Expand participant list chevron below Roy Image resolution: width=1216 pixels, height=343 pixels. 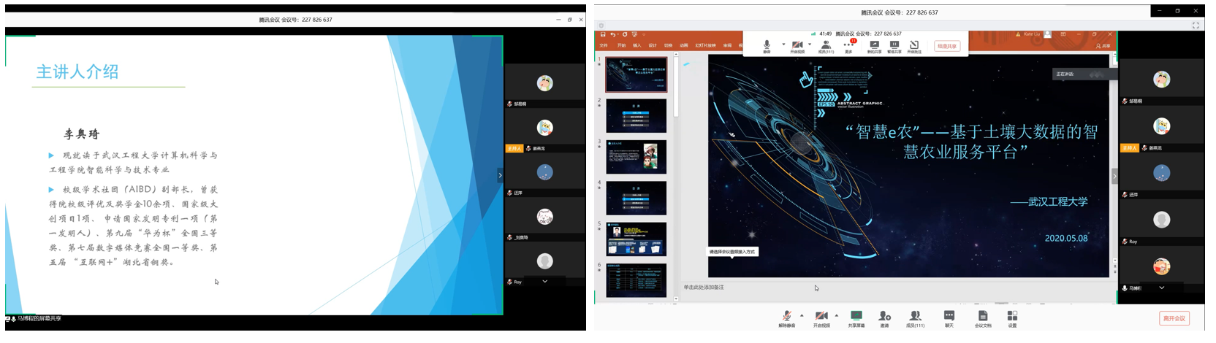pyautogui.click(x=544, y=281)
